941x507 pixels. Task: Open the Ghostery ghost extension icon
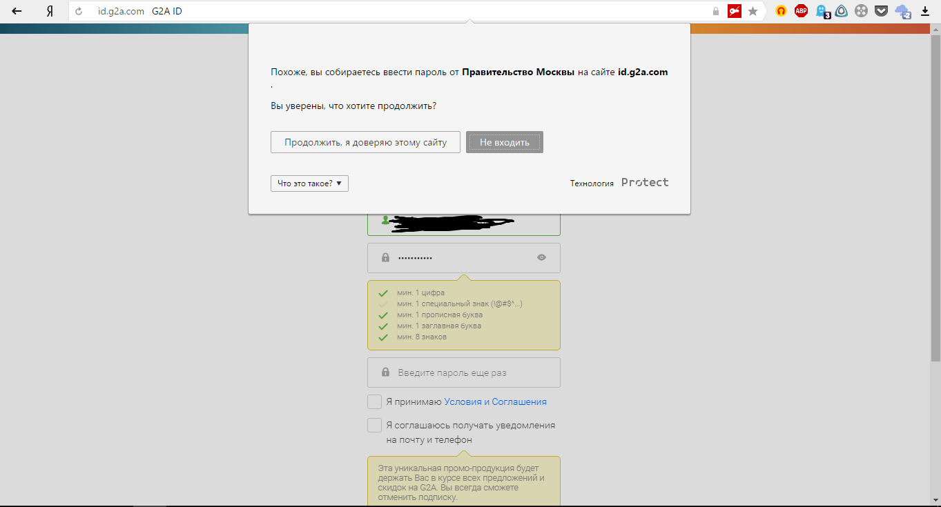(x=822, y=11)
